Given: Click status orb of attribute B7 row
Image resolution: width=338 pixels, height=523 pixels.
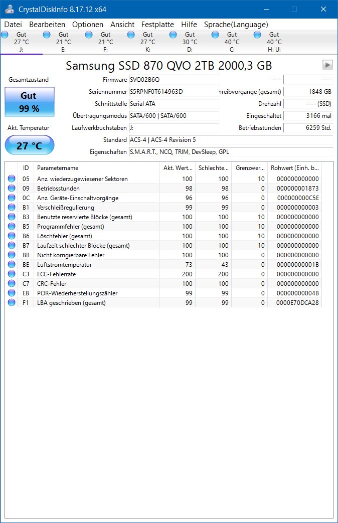Looking at the screenshot, I should tap(12, 245).
